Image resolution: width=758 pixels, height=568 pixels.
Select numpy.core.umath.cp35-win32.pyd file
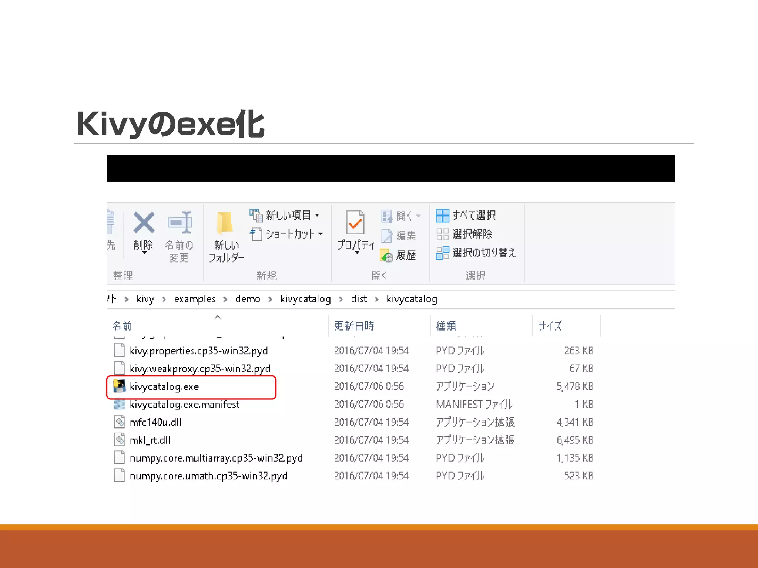coord(208,476)
